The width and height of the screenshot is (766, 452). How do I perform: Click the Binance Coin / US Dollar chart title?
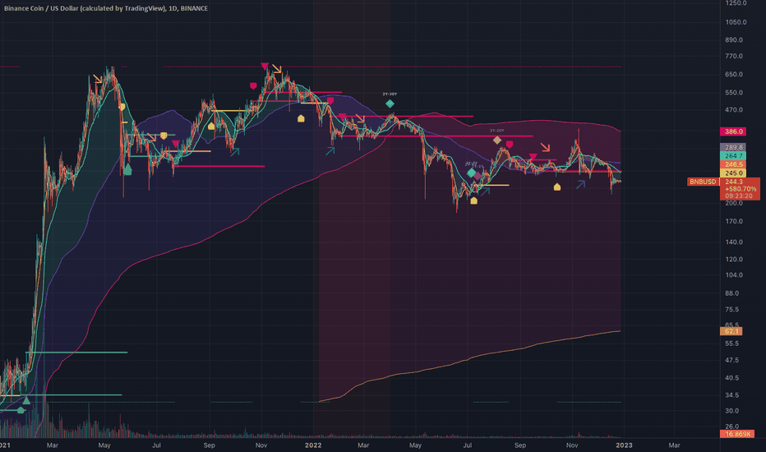(106, 8)
